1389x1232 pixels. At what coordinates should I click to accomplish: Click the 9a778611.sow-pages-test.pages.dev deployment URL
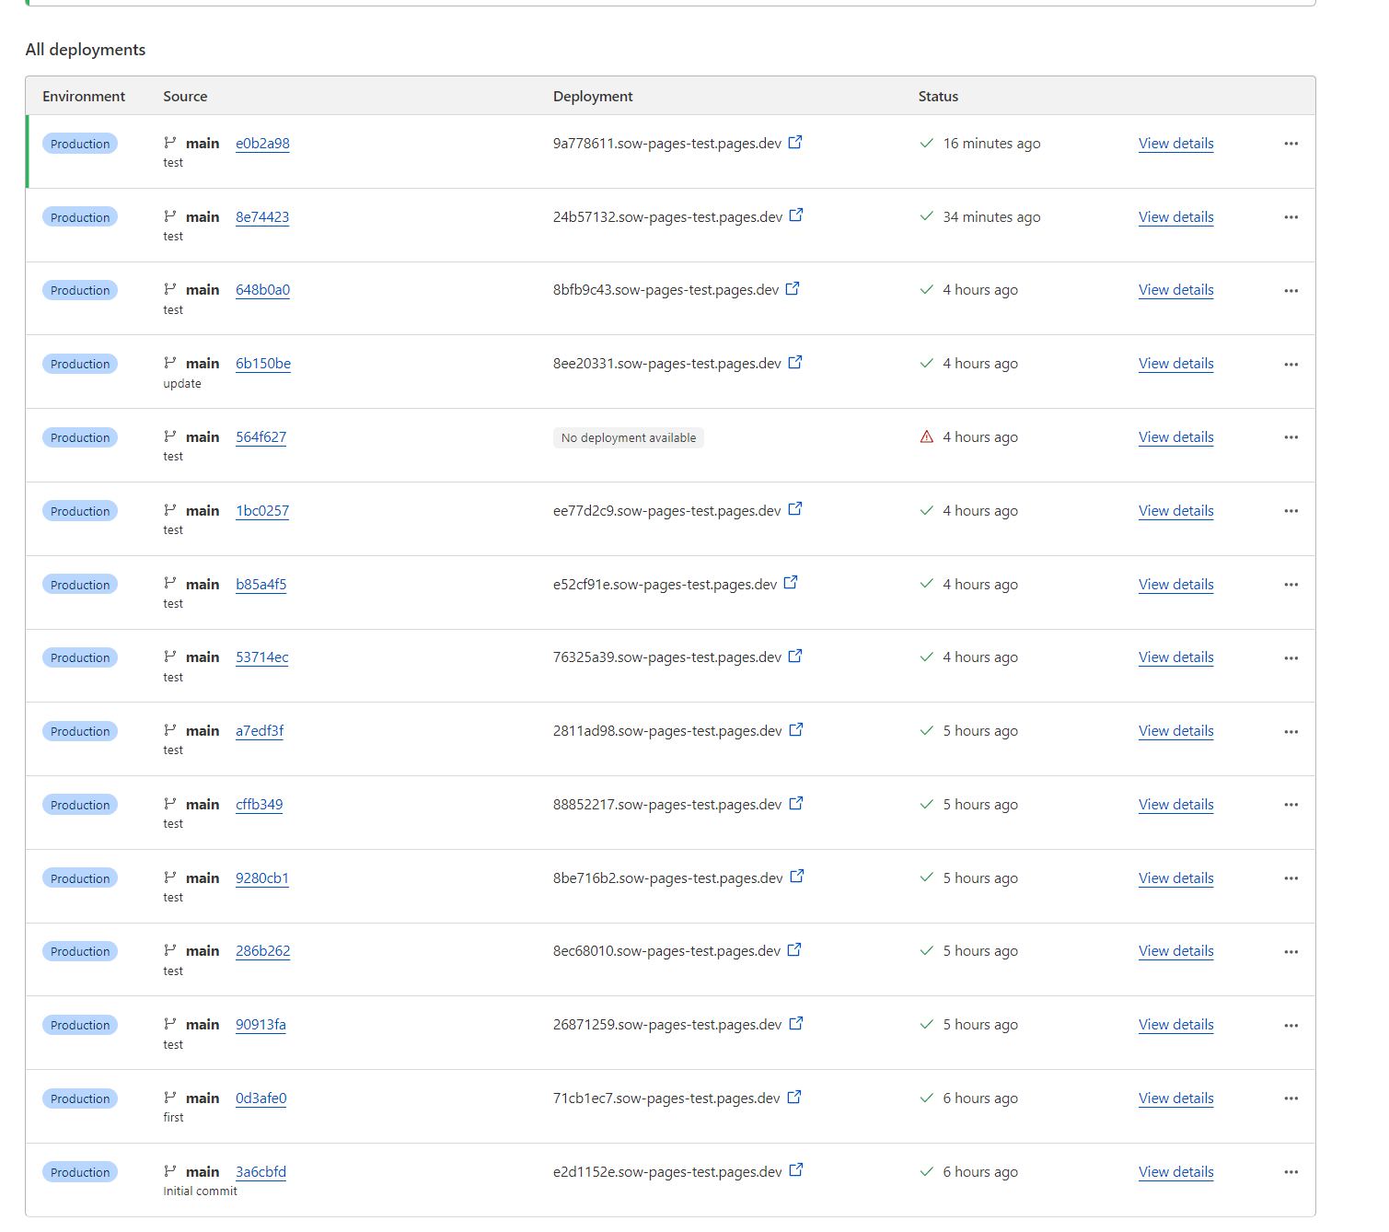(667, 144)
